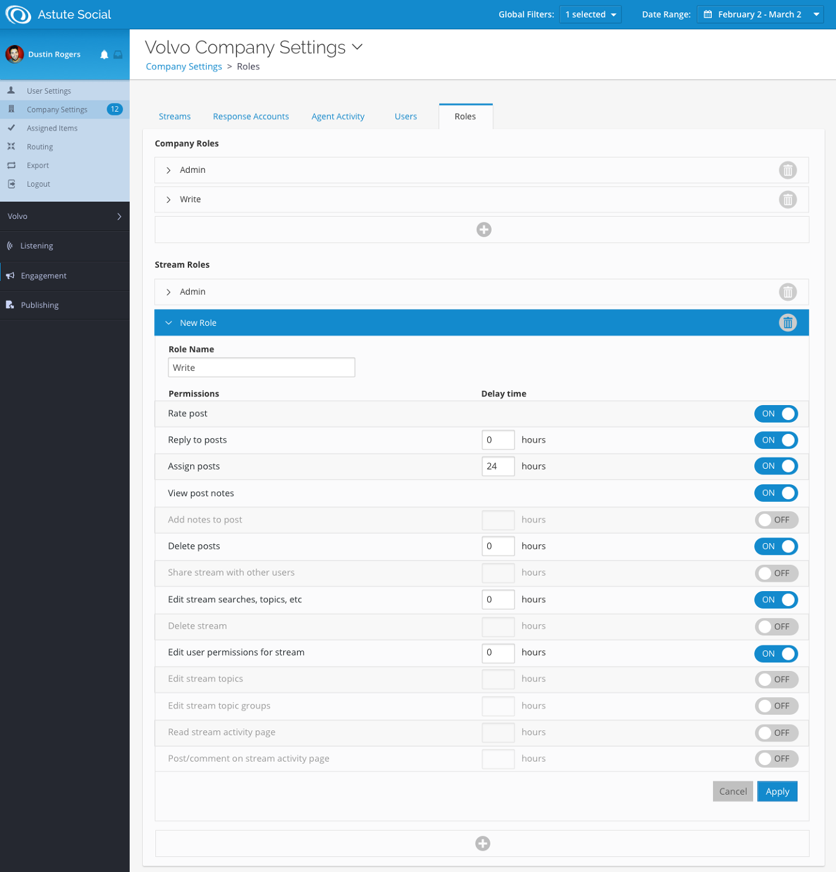Open notifications bell icon

point(104,55)
